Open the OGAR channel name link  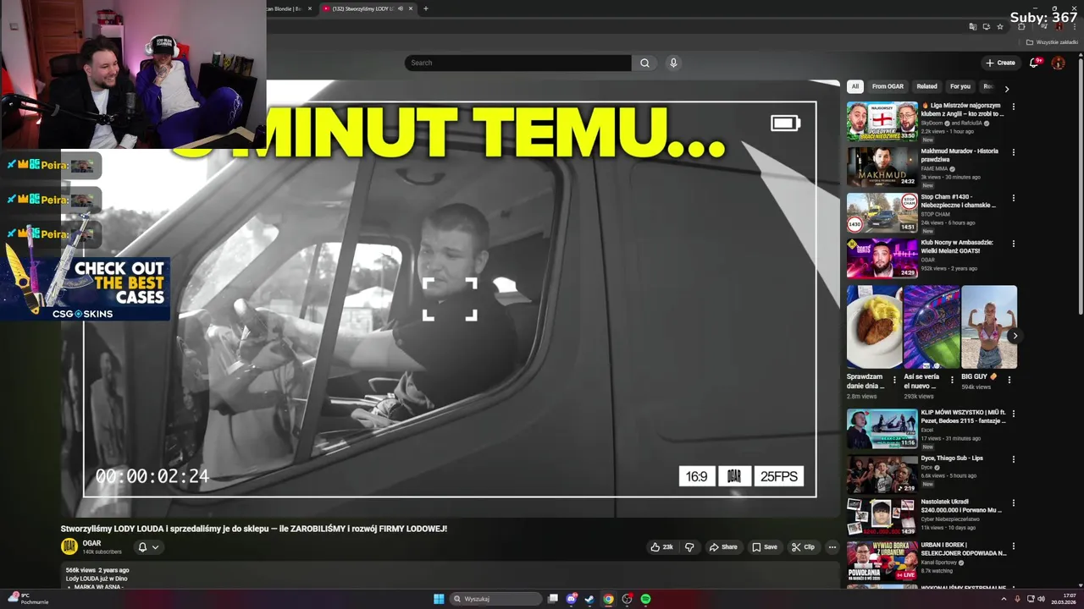91,543
